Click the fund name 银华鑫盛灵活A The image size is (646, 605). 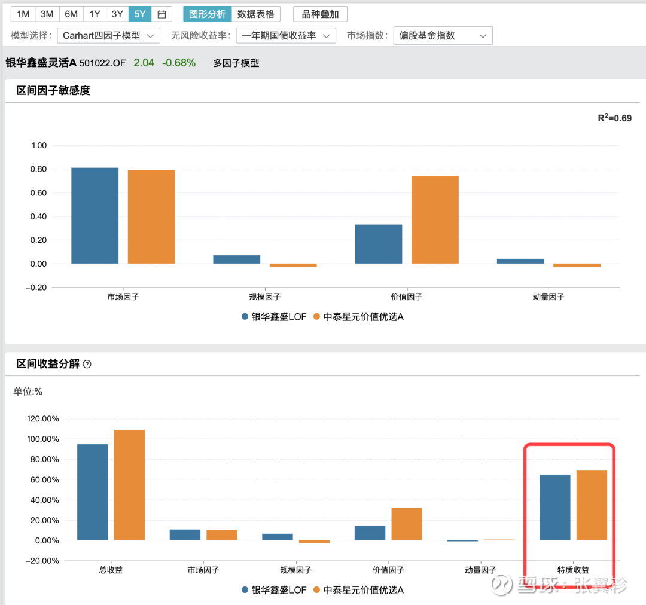pyautogui.click(x=41, y=63)
